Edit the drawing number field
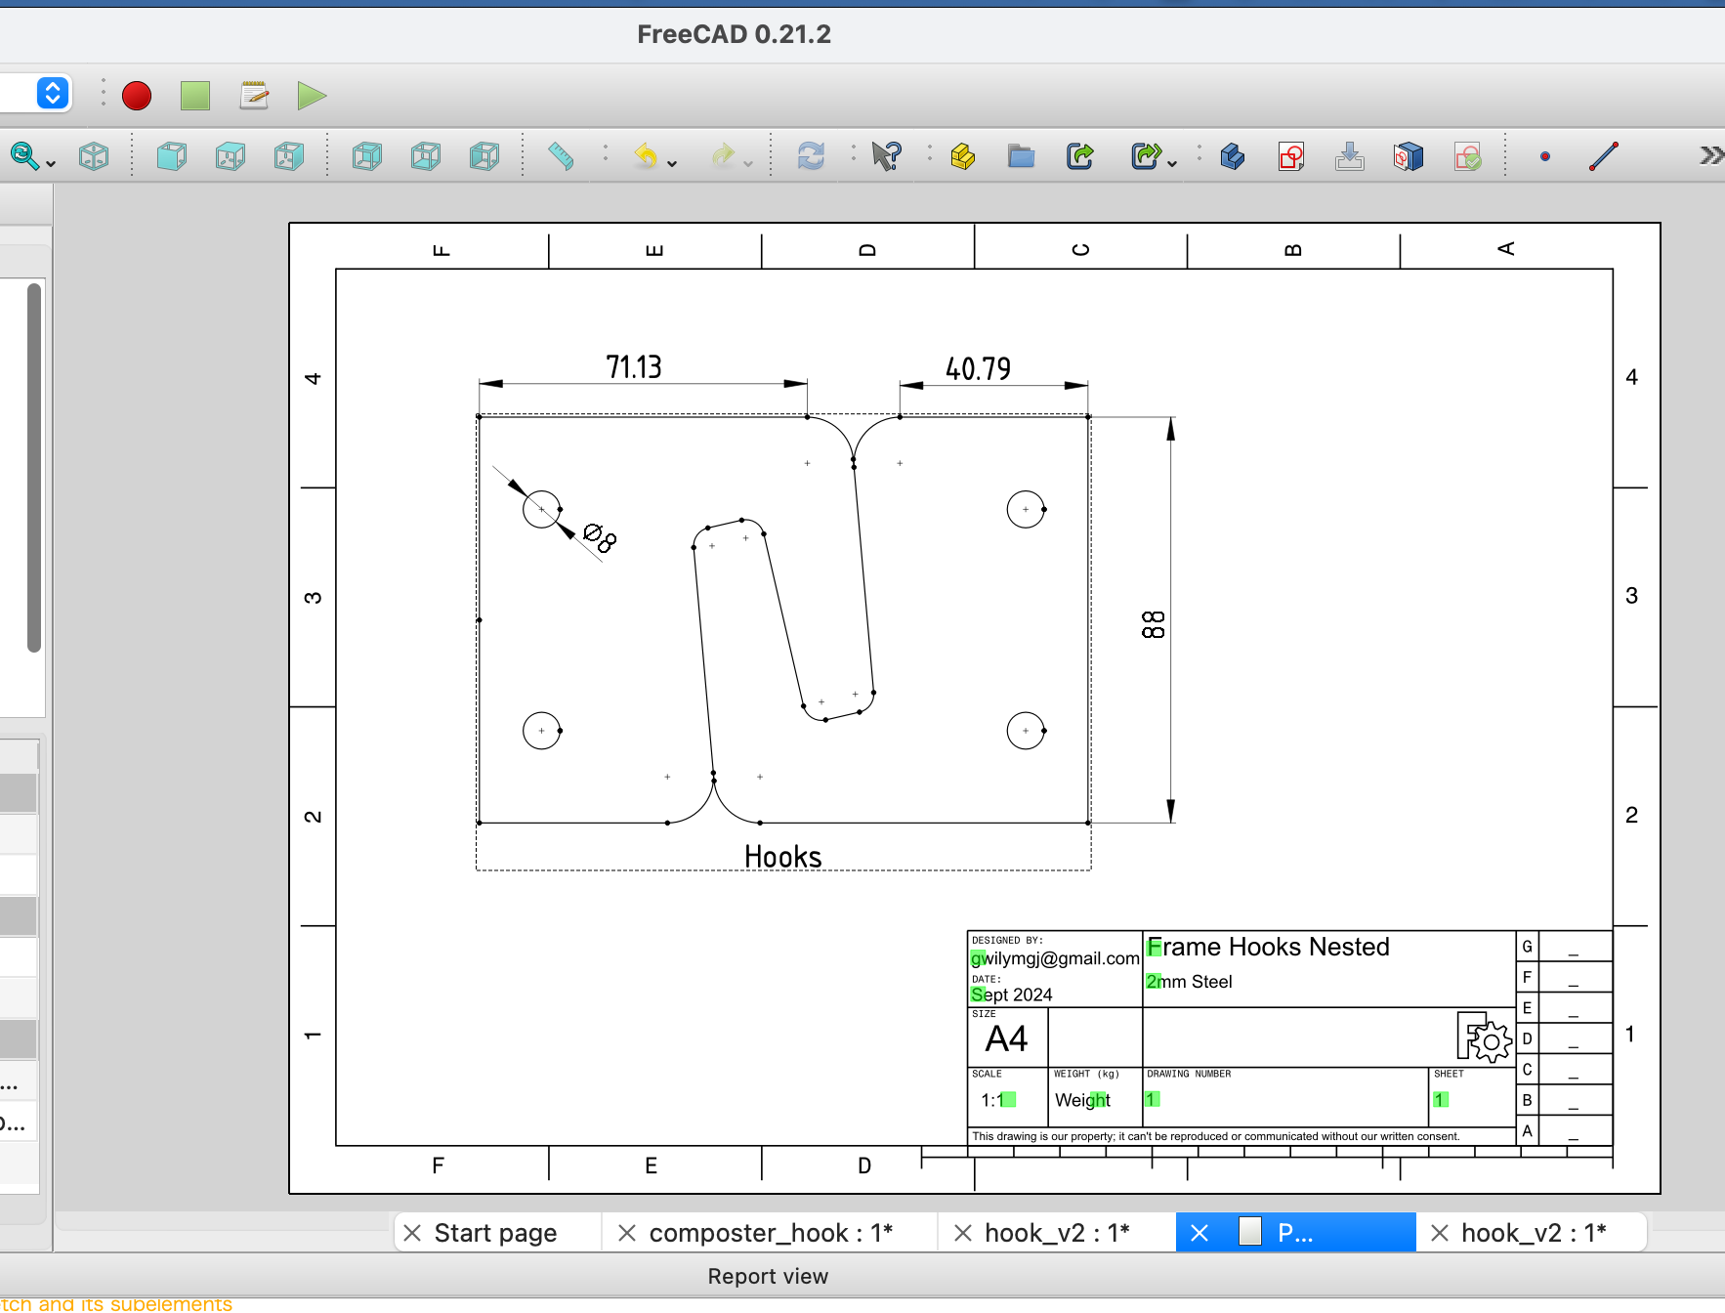This screenshot has width=1725, height=1313. tap(1152, 1100)
